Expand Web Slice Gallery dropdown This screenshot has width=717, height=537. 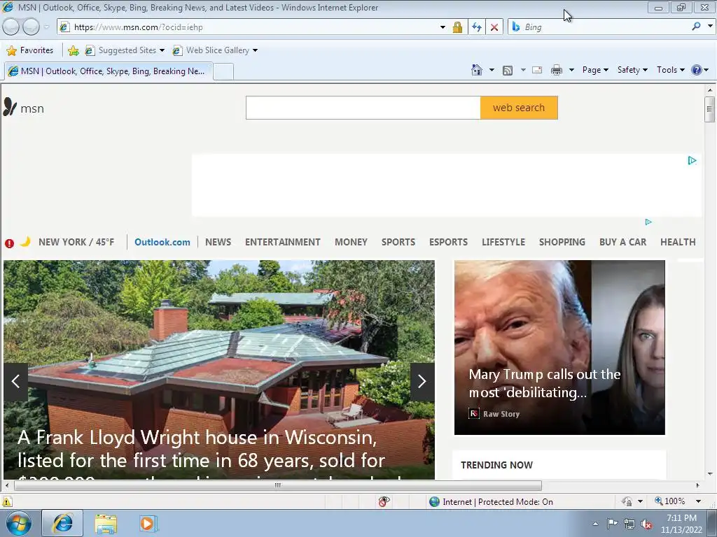[x=255, y=50]
